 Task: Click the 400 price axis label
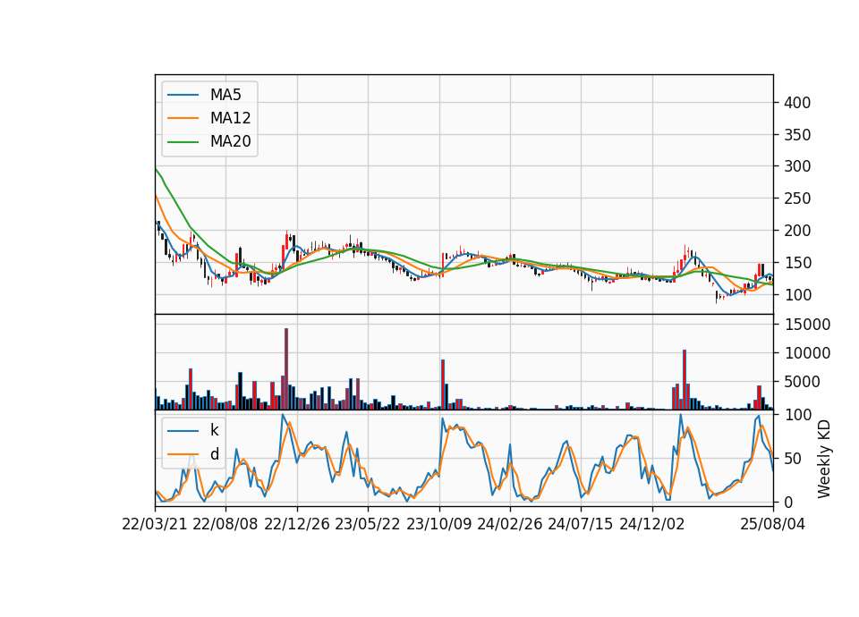797,103
